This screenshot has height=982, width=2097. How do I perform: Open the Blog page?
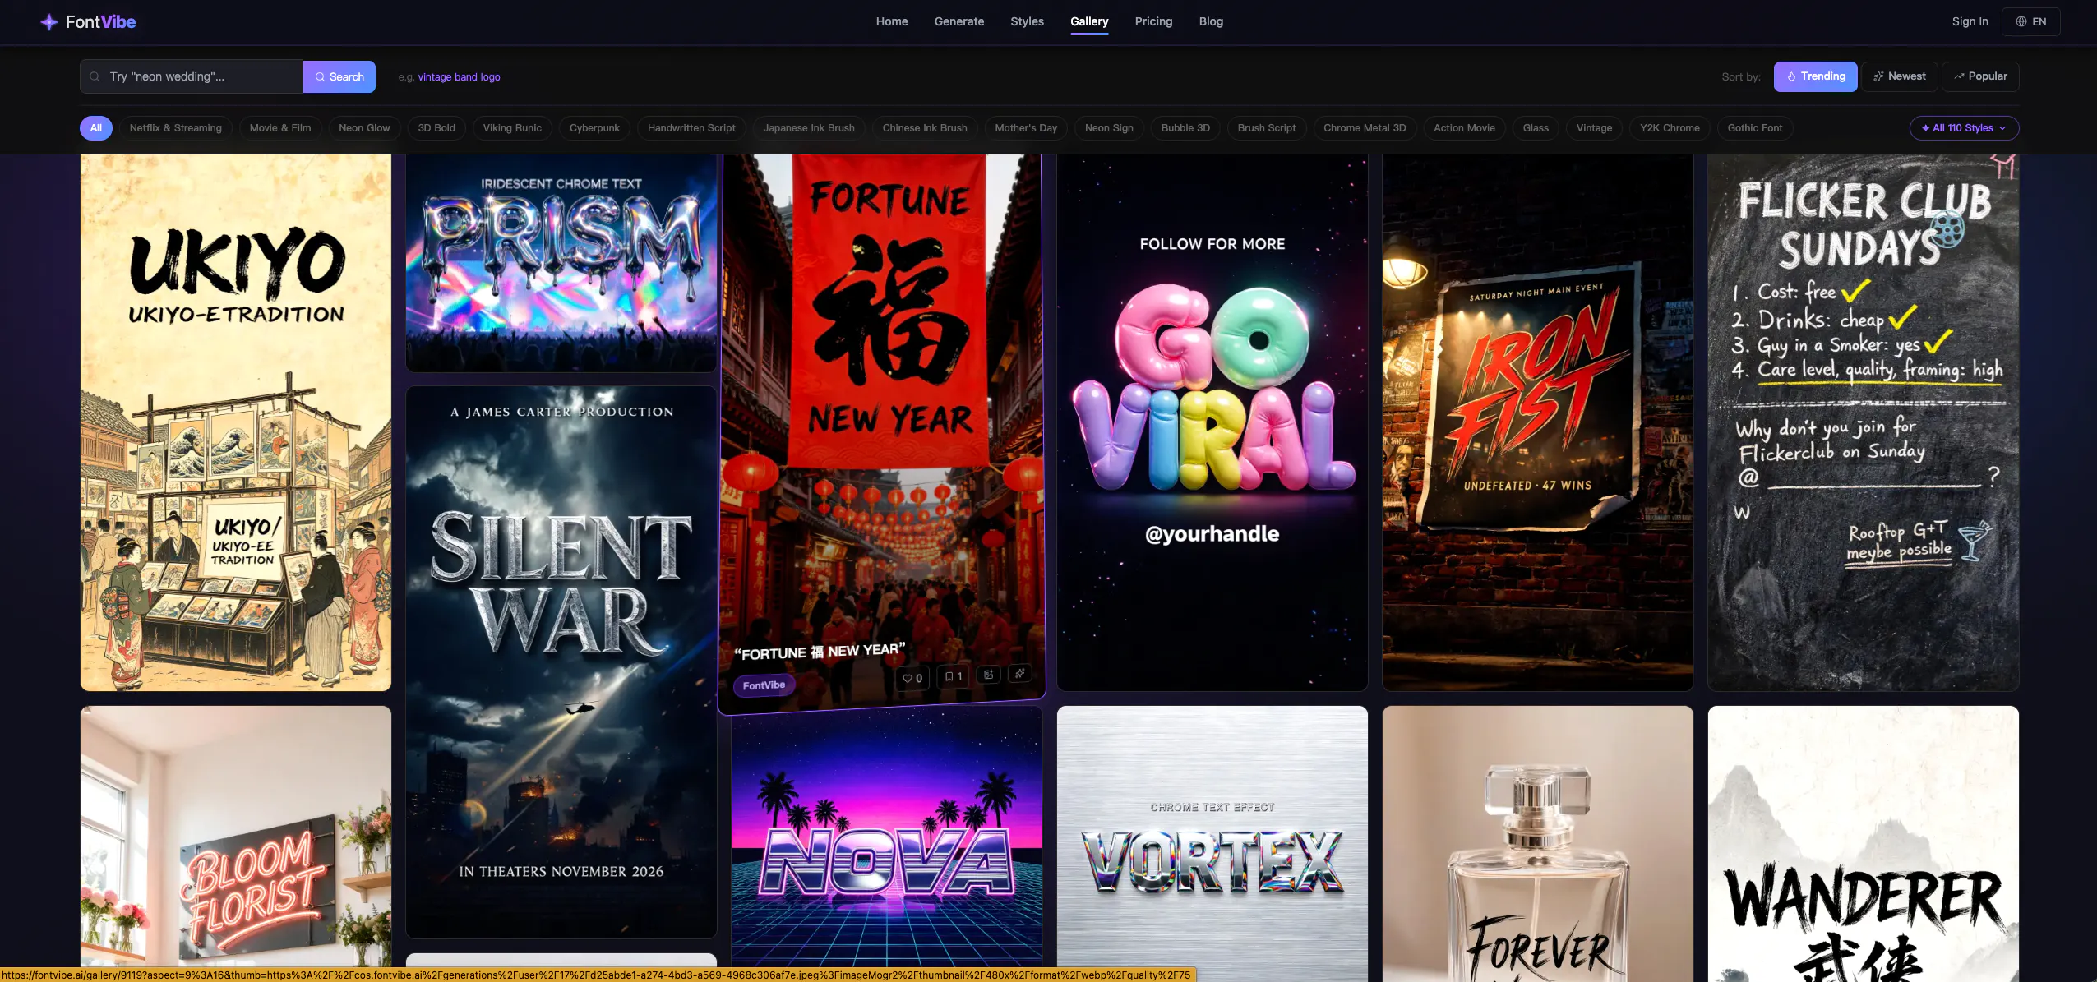[1211, 21]
